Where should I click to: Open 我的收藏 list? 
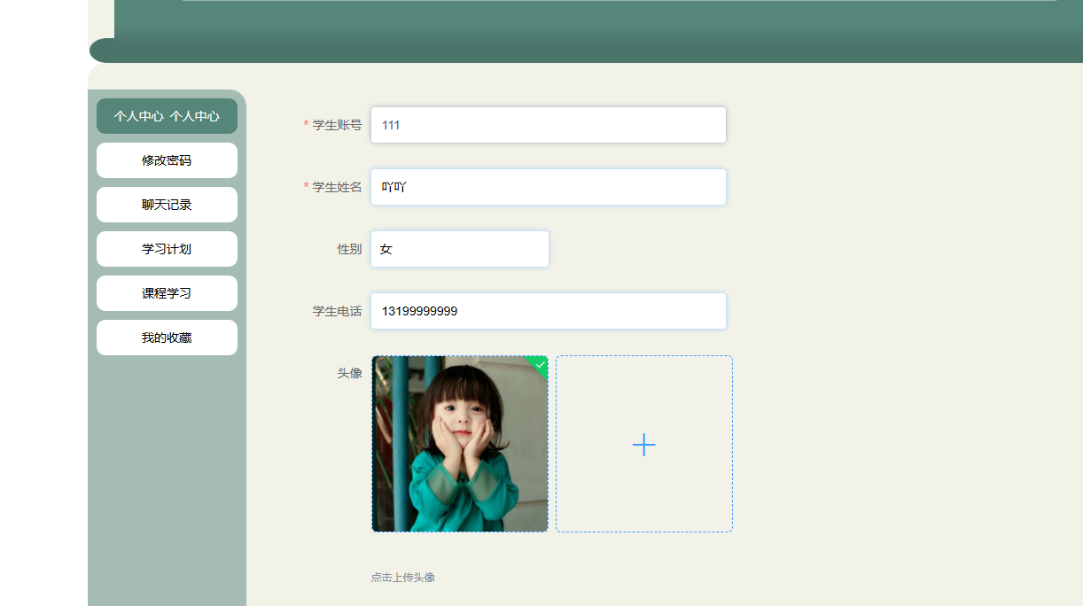(167, 338)
